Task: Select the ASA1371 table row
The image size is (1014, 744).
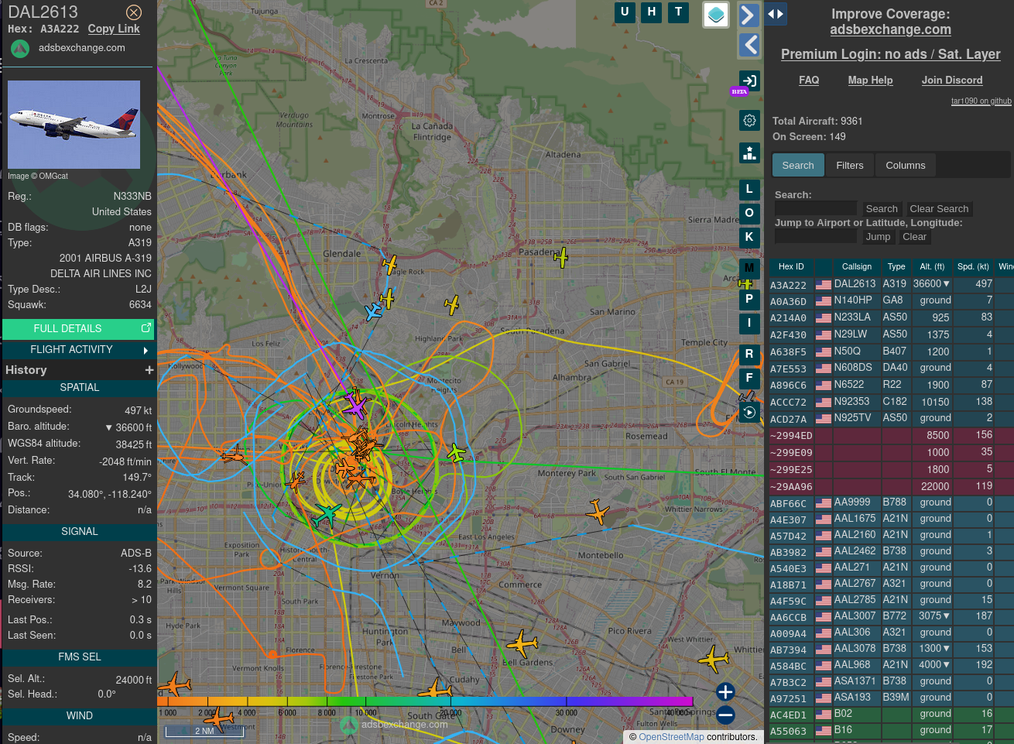Action: click(x=890, y=681)
